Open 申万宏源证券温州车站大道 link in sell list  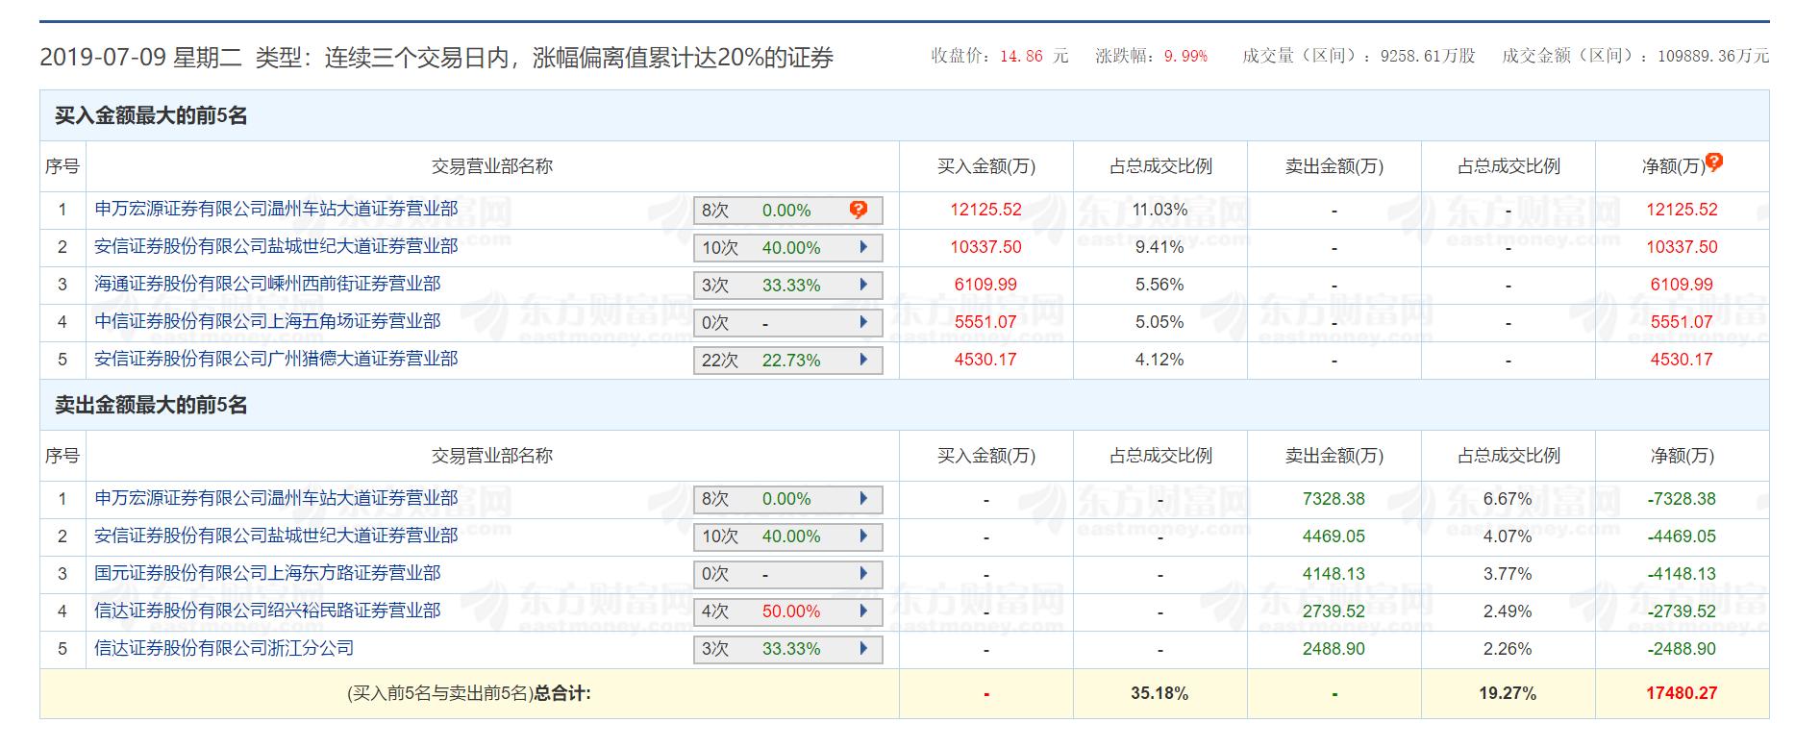point(276,498)
